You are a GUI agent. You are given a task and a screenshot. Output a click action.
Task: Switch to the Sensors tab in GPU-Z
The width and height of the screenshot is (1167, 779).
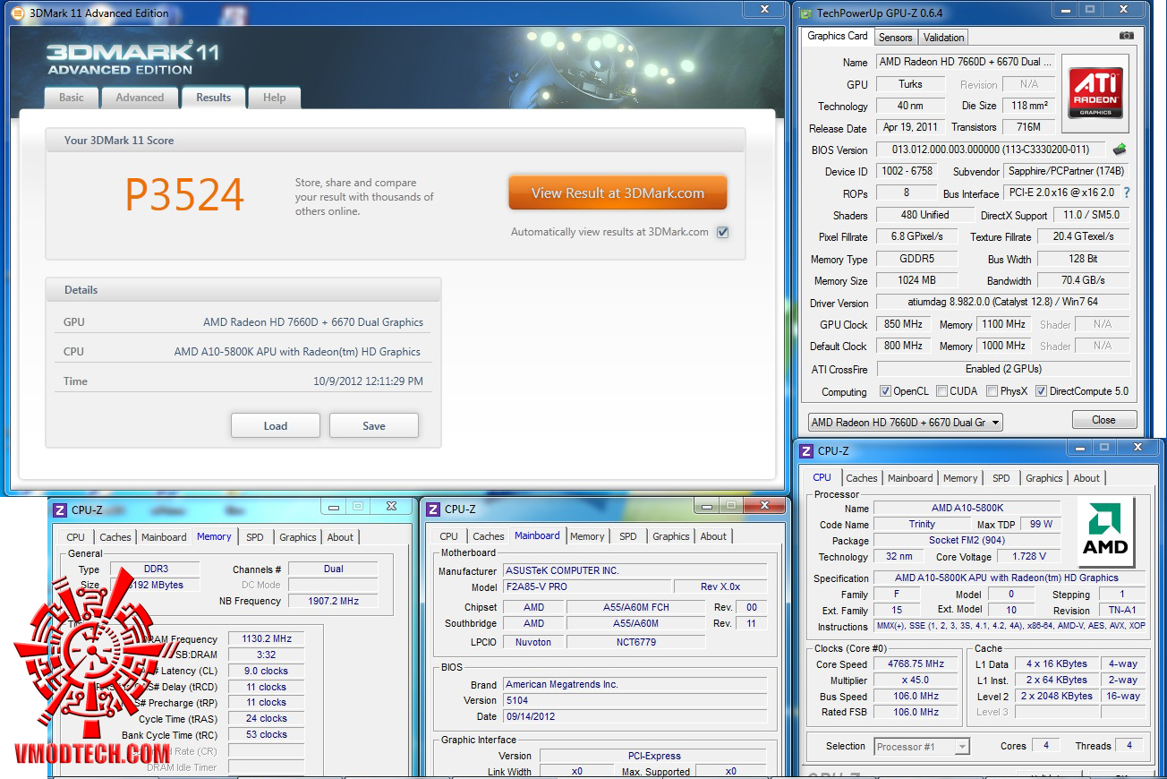click(895, 37)
